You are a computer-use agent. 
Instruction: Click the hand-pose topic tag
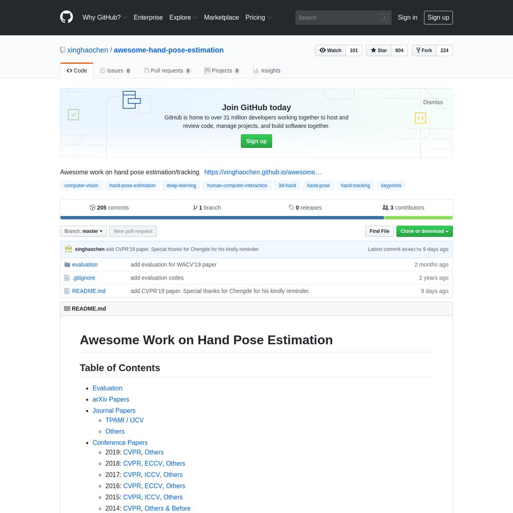point(319,186)
